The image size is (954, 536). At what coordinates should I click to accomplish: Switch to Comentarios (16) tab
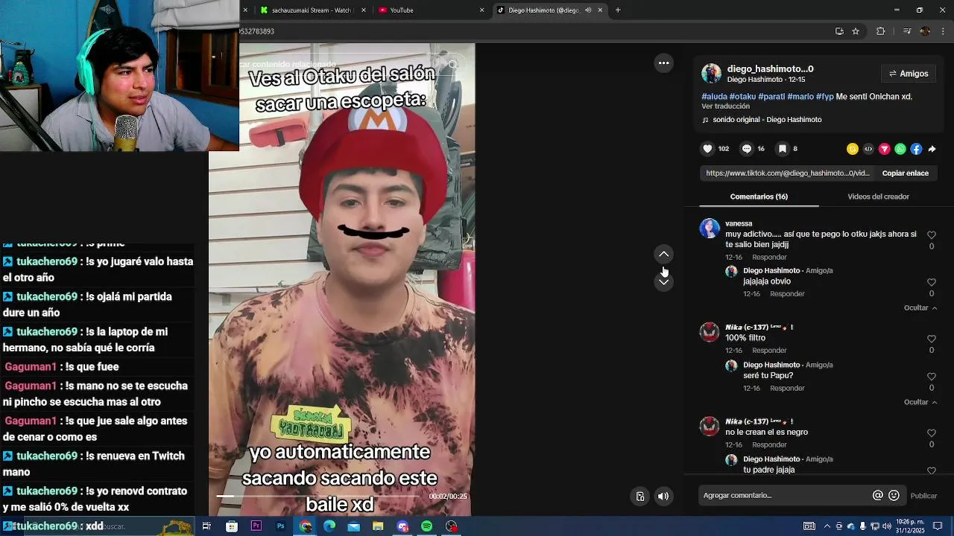point(759,197)
